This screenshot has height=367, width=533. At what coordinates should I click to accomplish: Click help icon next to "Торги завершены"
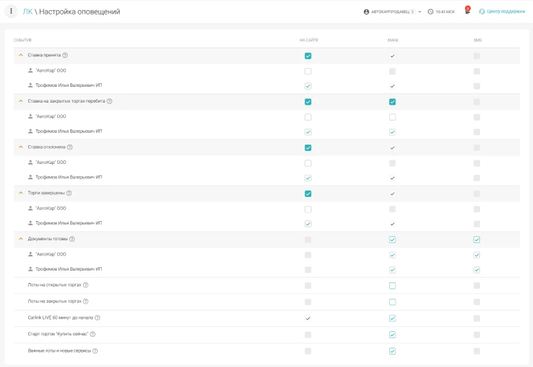coord(69,193)
